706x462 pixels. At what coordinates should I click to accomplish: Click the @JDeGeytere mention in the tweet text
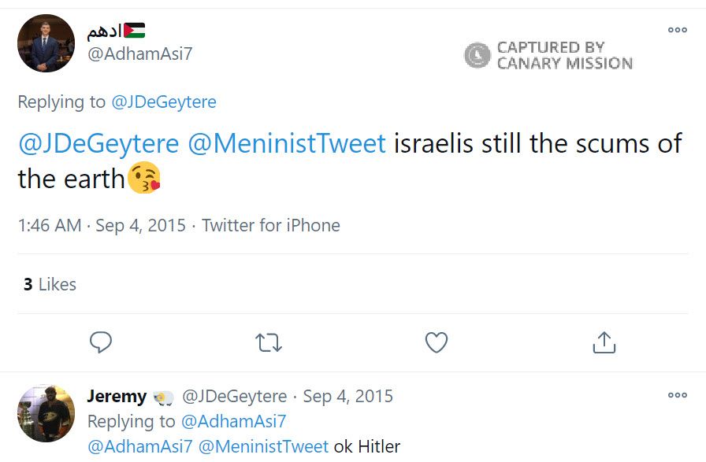[98, 144]
